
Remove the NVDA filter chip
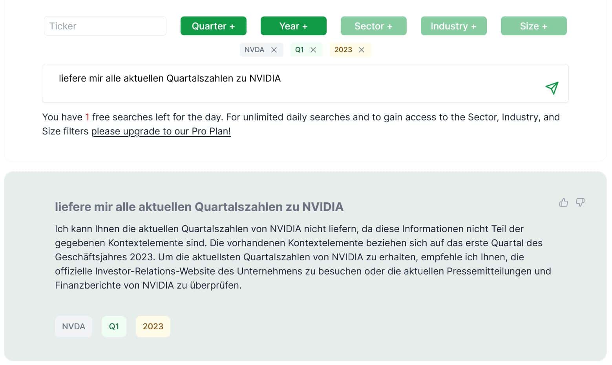coord(274,50)
